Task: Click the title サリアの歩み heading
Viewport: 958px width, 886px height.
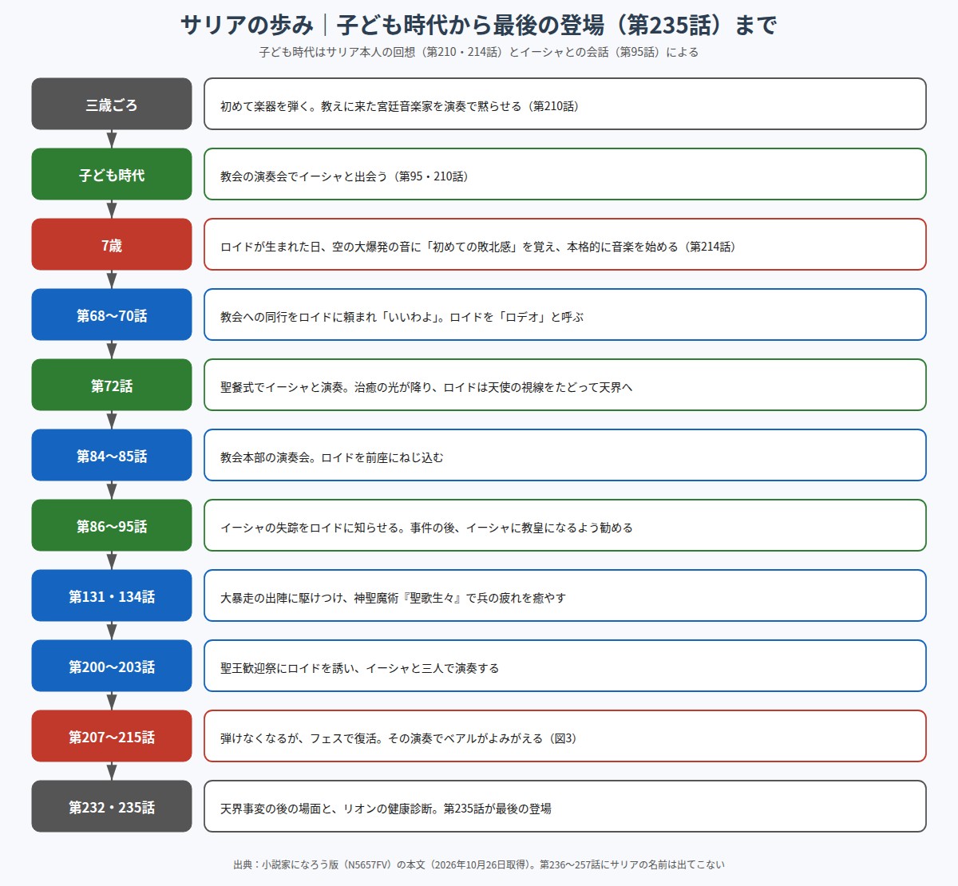Action: (x=479, y=25)
